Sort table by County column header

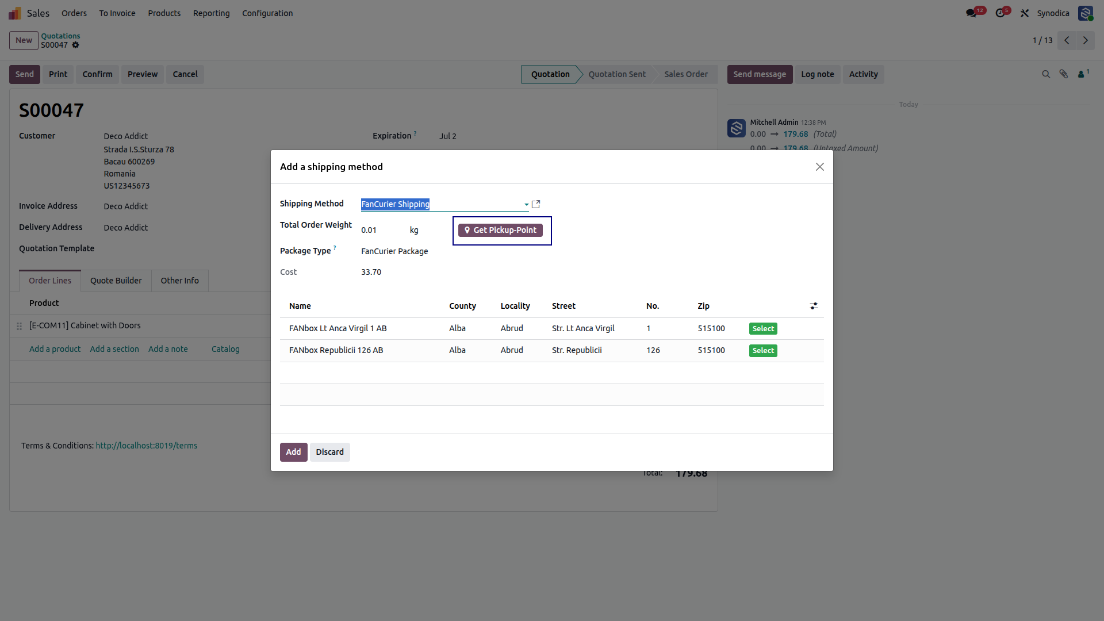pos(462,306)
